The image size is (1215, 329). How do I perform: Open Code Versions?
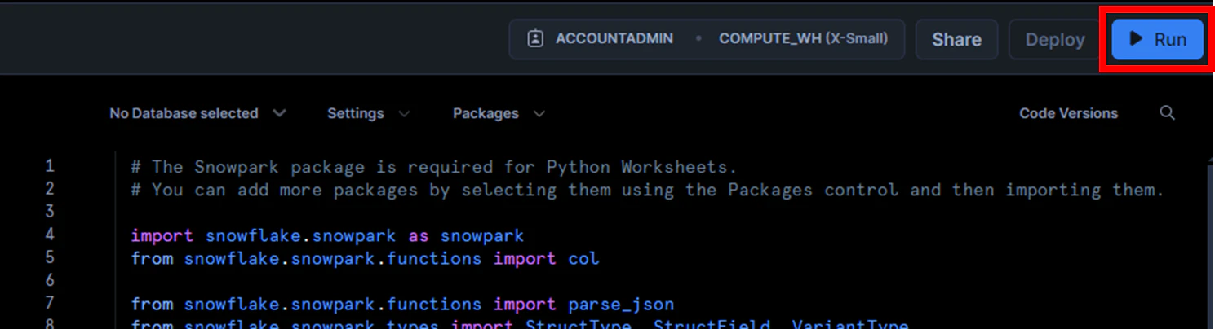[1068, 113]
